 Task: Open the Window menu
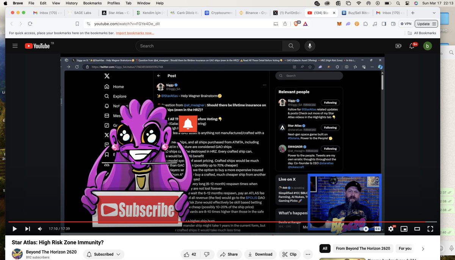point(143,3)
